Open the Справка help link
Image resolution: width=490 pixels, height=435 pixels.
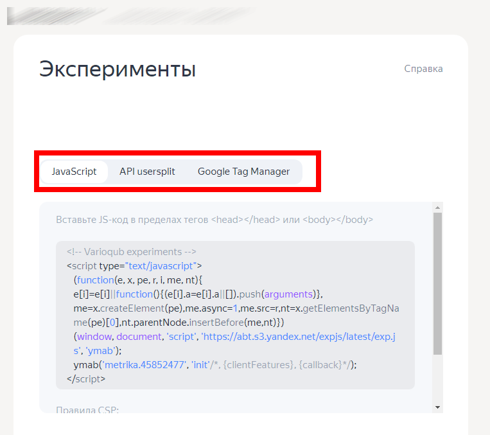(x=423, y=69)
